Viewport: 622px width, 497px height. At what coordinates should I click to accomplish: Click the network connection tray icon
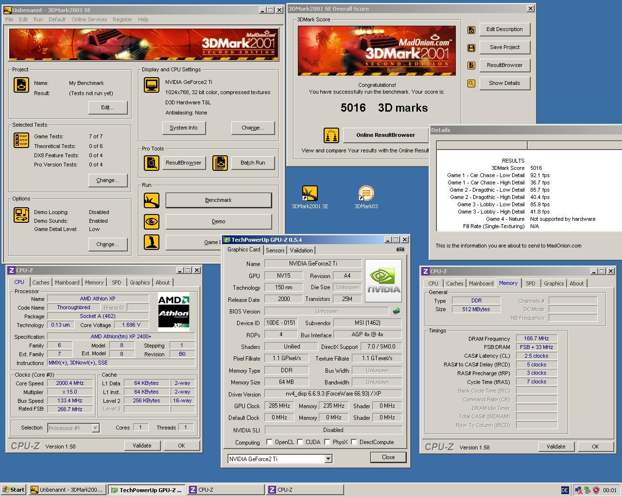(579, 490)
